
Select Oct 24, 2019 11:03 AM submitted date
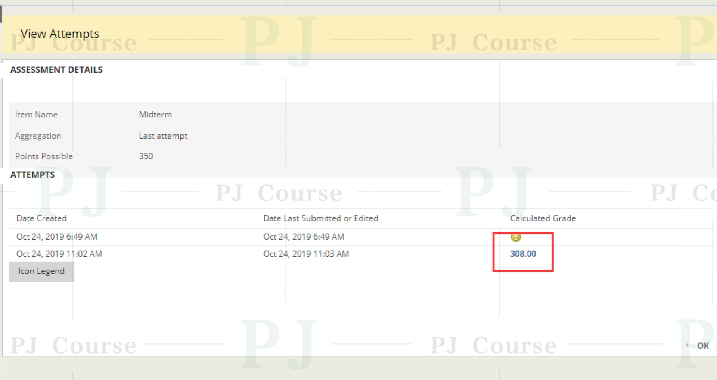306,254
